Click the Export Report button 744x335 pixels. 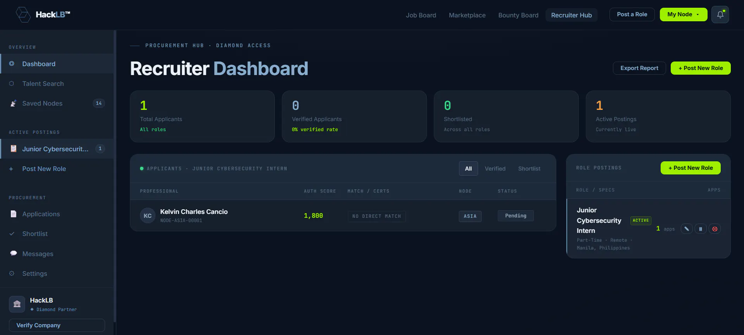[639, 68]
